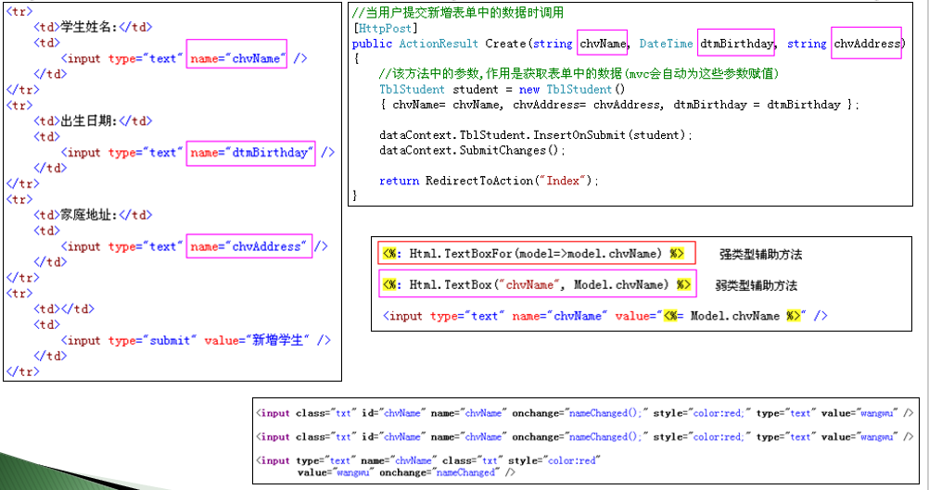Click the green comment above [HttpPost]

click(458, 13)
